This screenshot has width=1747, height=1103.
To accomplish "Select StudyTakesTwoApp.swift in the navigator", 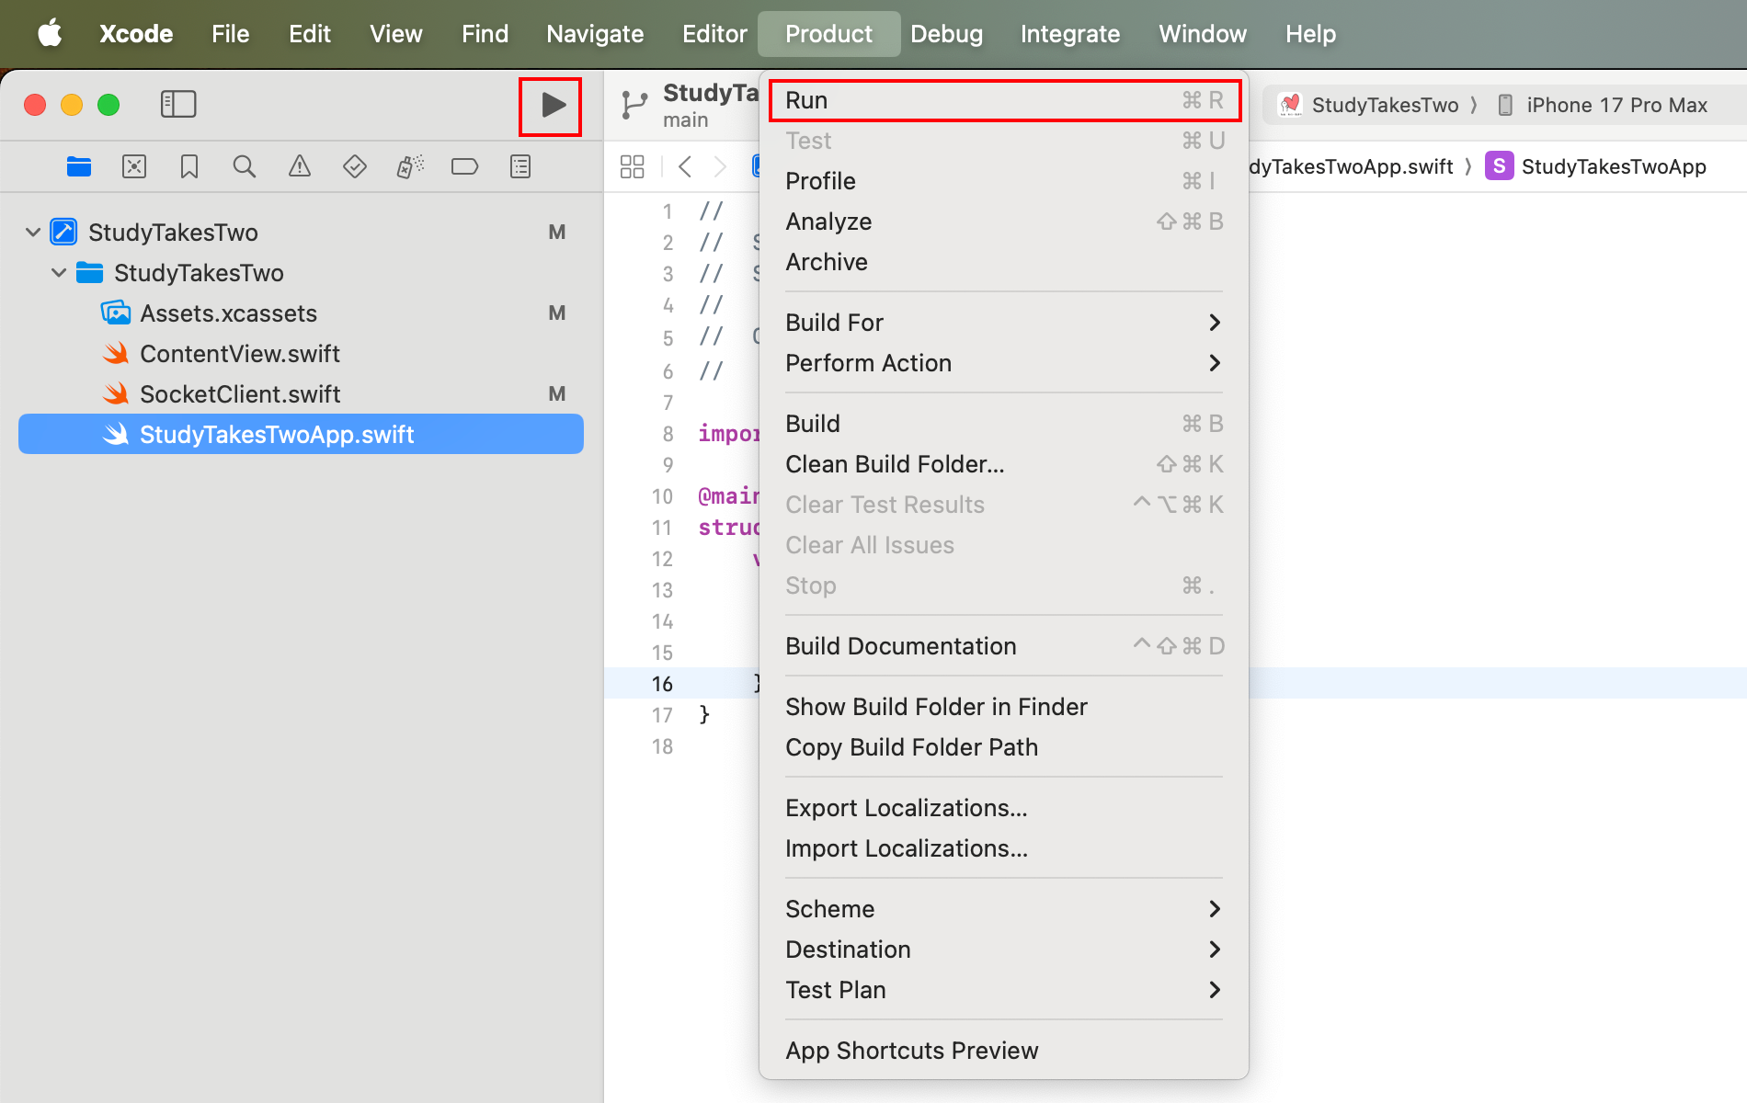I will point(301,434).
